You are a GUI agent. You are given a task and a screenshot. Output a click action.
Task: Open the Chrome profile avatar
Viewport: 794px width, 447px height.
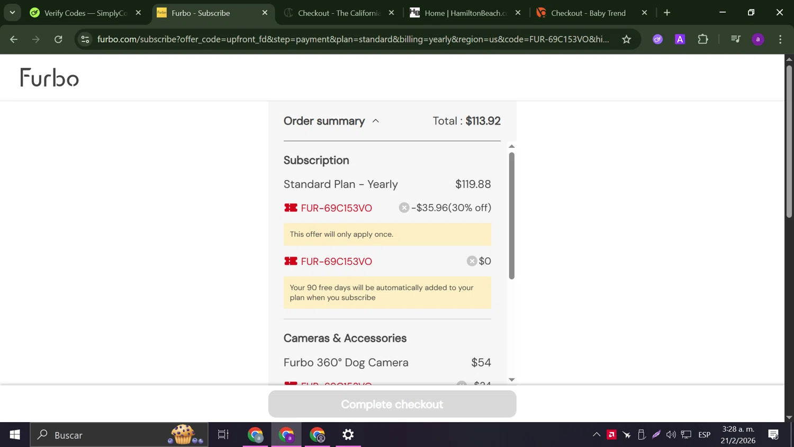coord(758,39)
